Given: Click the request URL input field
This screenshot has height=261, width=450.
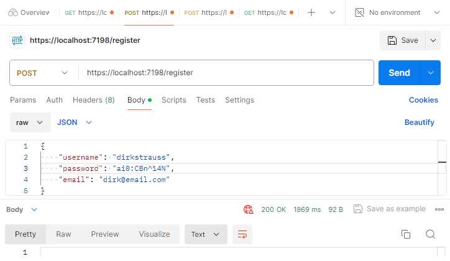Looking at the screenshot, I should pyautogui.click(x=226, y=73).
